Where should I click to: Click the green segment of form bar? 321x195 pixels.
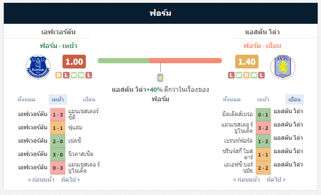124,61
